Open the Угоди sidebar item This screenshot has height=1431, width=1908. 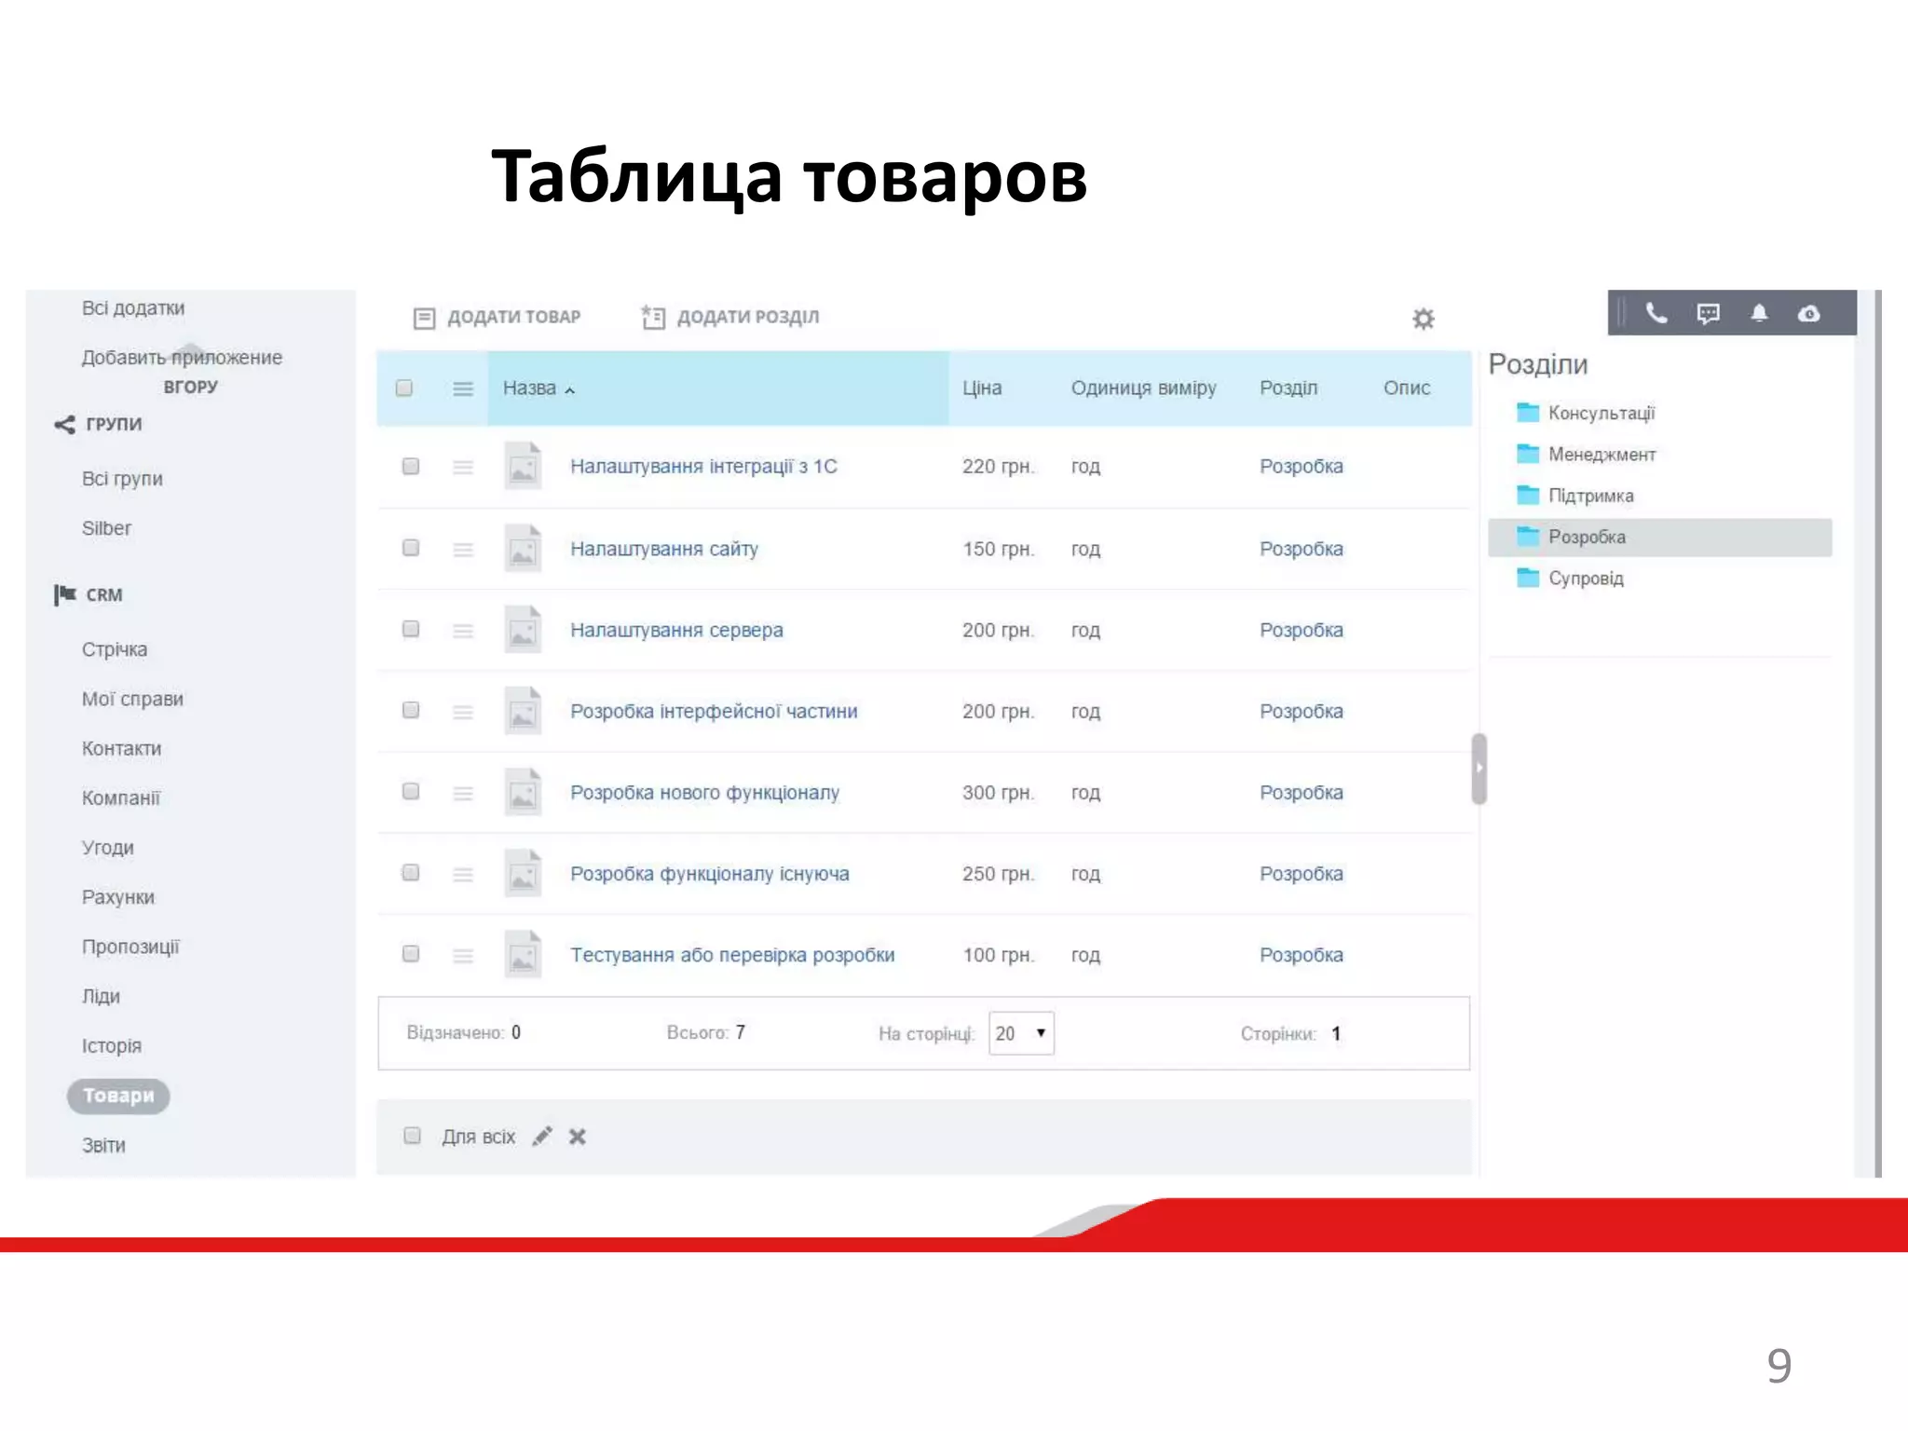click(x=108, y=848)
